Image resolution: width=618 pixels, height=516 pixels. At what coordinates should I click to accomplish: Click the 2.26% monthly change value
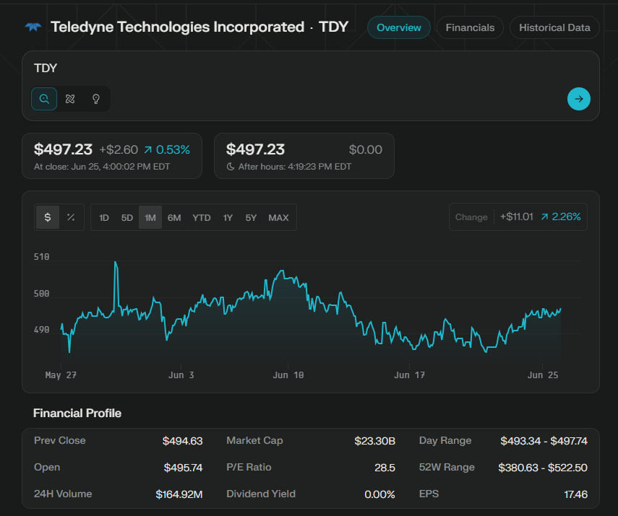coord(567,217)
